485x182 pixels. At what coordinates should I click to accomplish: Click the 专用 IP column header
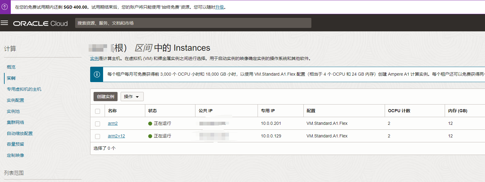point(268,111)
